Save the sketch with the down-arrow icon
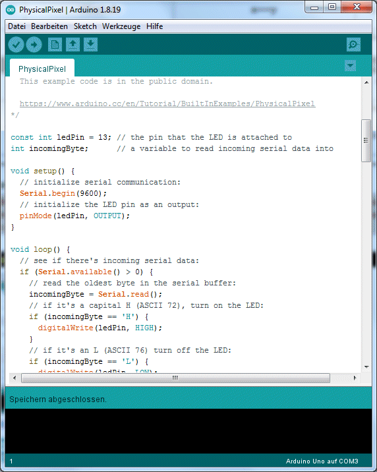 click(90, 45)
